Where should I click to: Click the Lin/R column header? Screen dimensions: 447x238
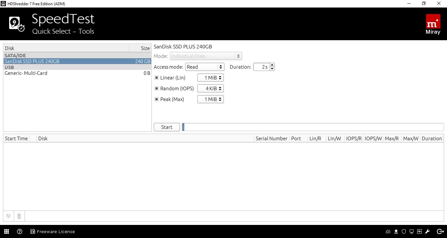317,138
